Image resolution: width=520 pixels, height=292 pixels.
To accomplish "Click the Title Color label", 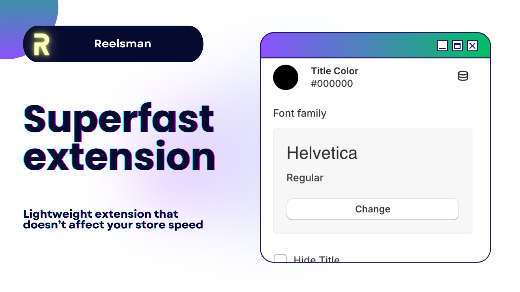I will click(334, 71).
